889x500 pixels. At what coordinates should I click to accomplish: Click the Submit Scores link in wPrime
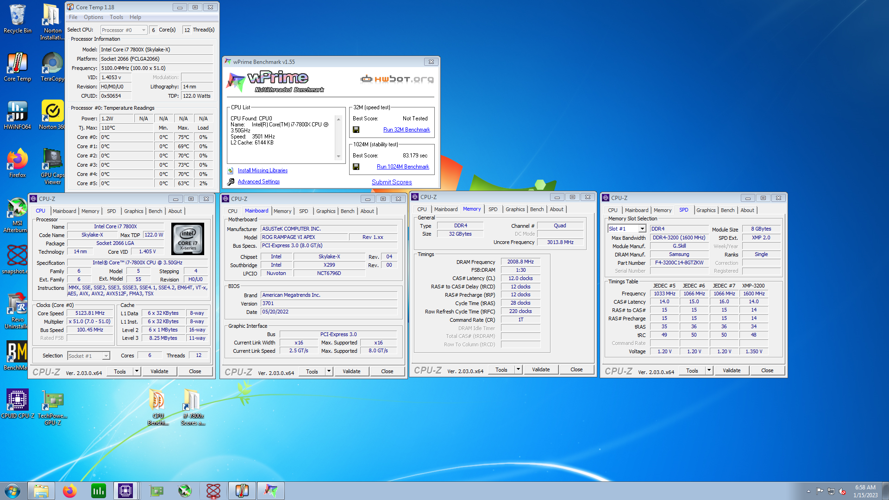click(392, 182)
